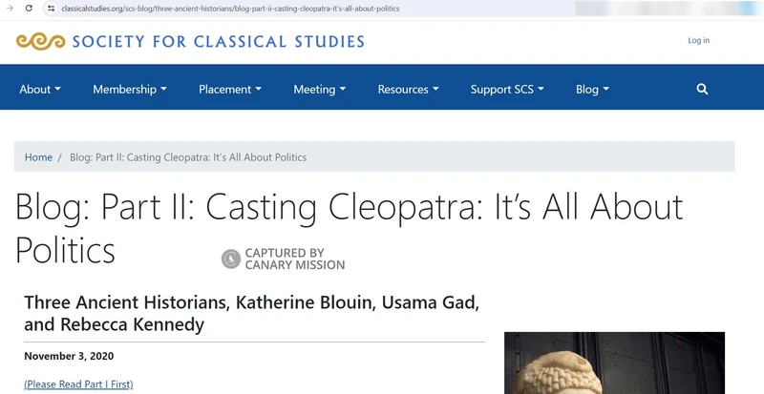Open Society for Classical Studies homepage title
The height and width of the screenshot is (394, 764).
(x=219, y=41)
